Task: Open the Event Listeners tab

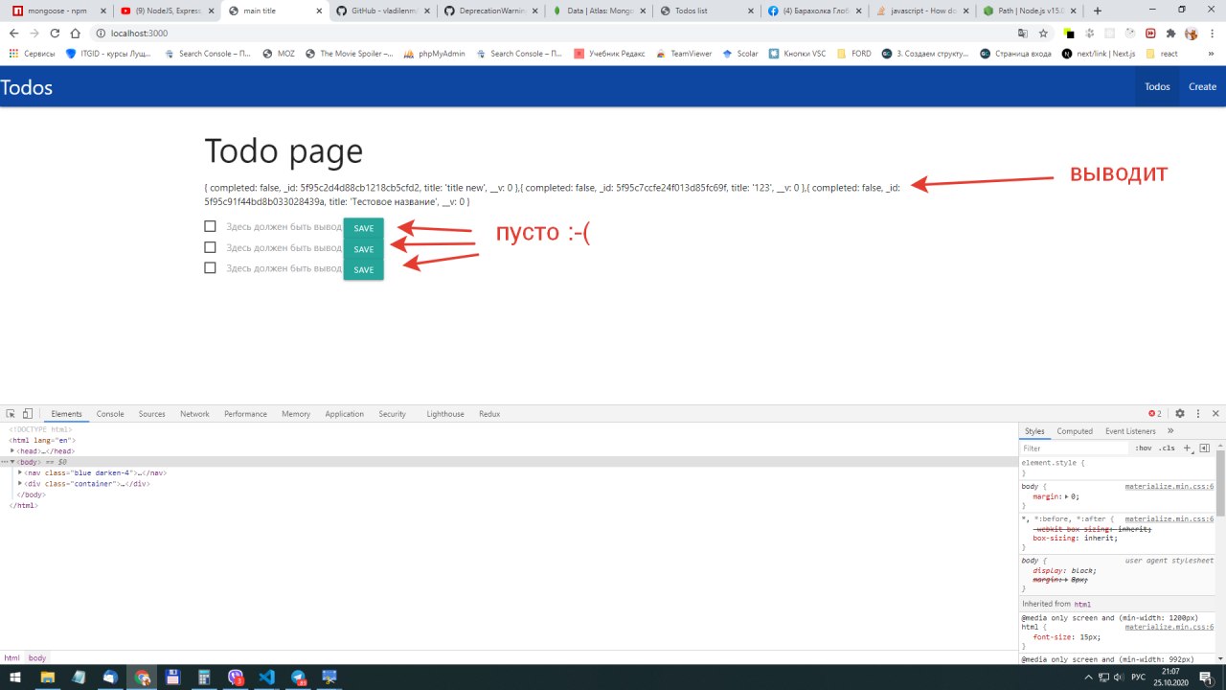Action: [1130, 431]
